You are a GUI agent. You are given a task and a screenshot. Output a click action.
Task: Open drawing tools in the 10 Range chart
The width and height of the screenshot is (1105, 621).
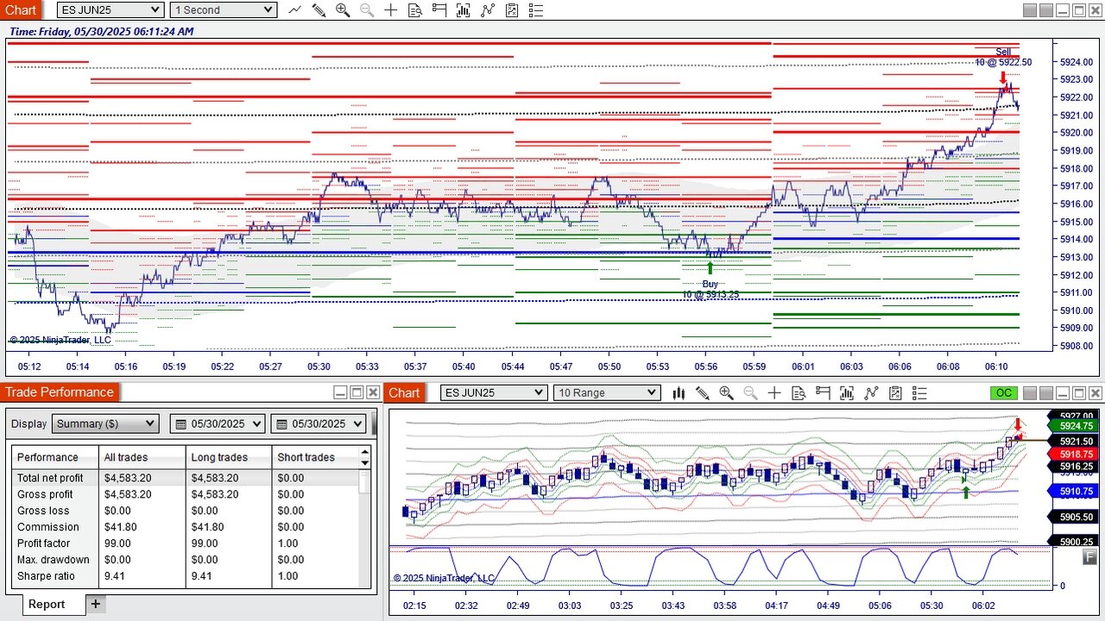702,392
